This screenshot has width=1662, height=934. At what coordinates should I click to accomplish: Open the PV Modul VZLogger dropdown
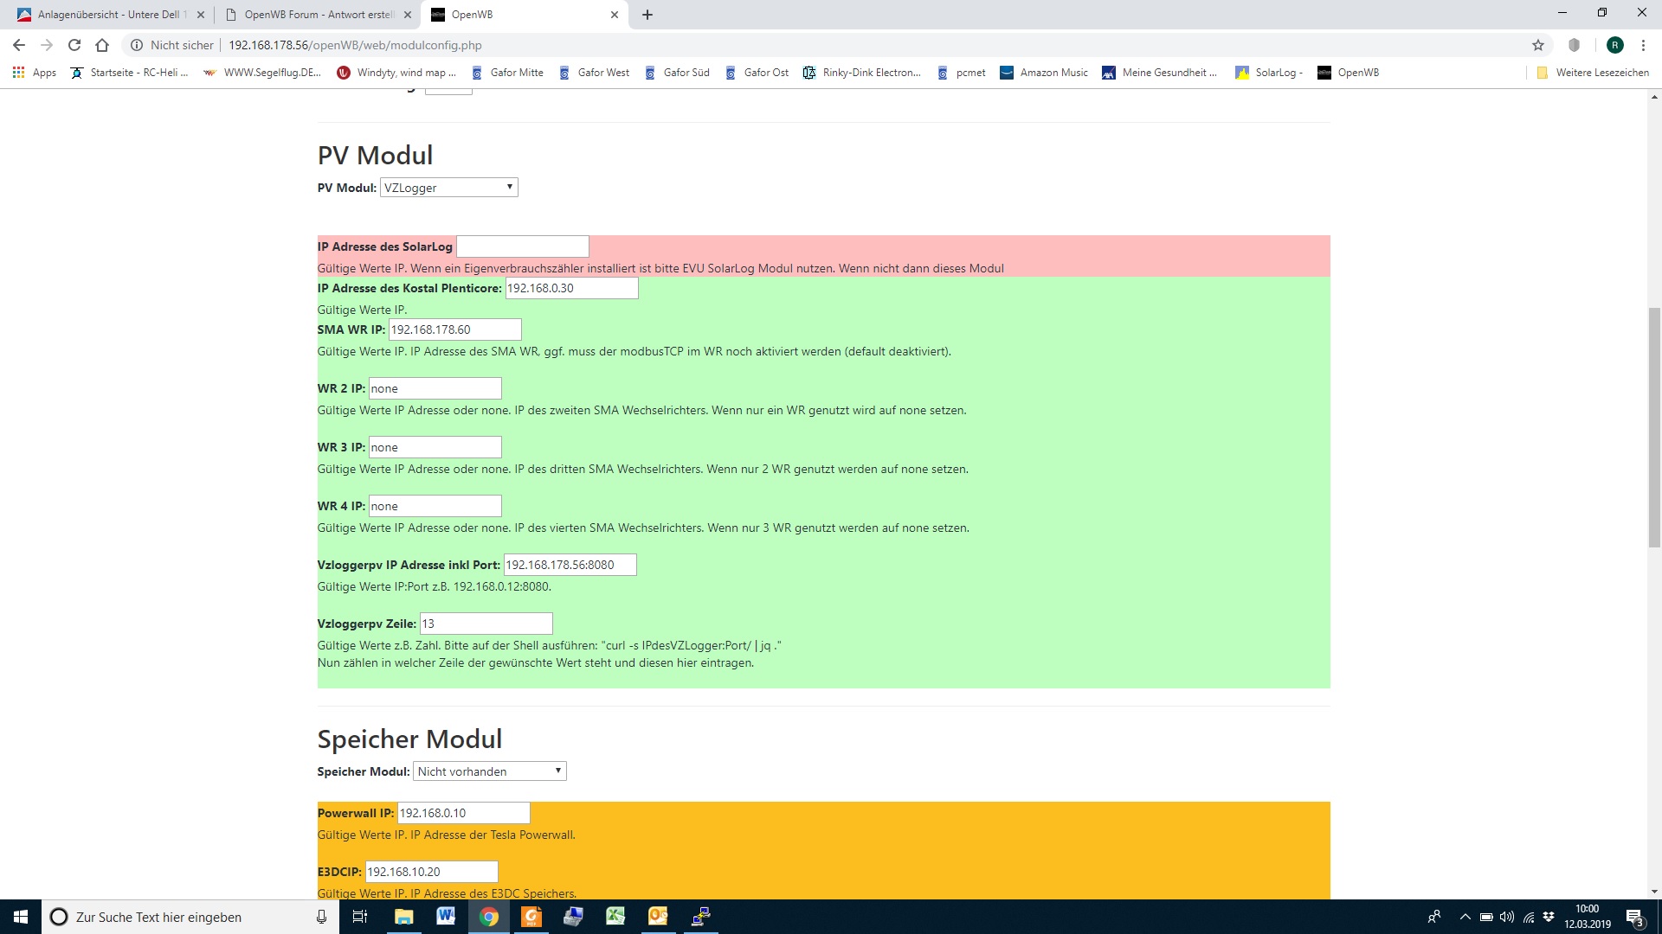click(449, 188)
